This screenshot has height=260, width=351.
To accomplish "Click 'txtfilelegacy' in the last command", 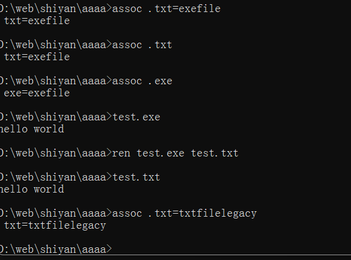I will (x=218, y=214).
